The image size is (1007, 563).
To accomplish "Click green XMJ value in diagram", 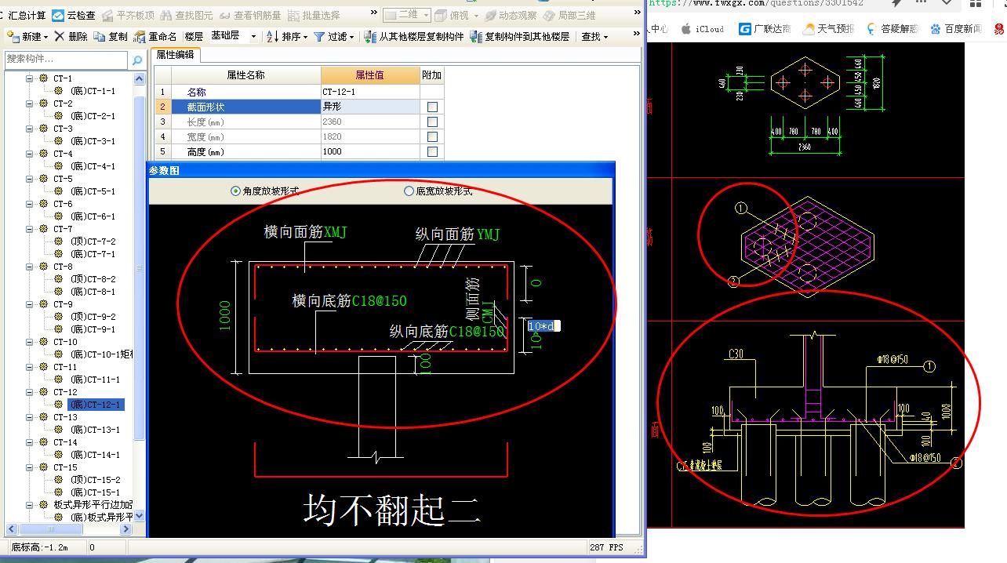I will 335,232.
